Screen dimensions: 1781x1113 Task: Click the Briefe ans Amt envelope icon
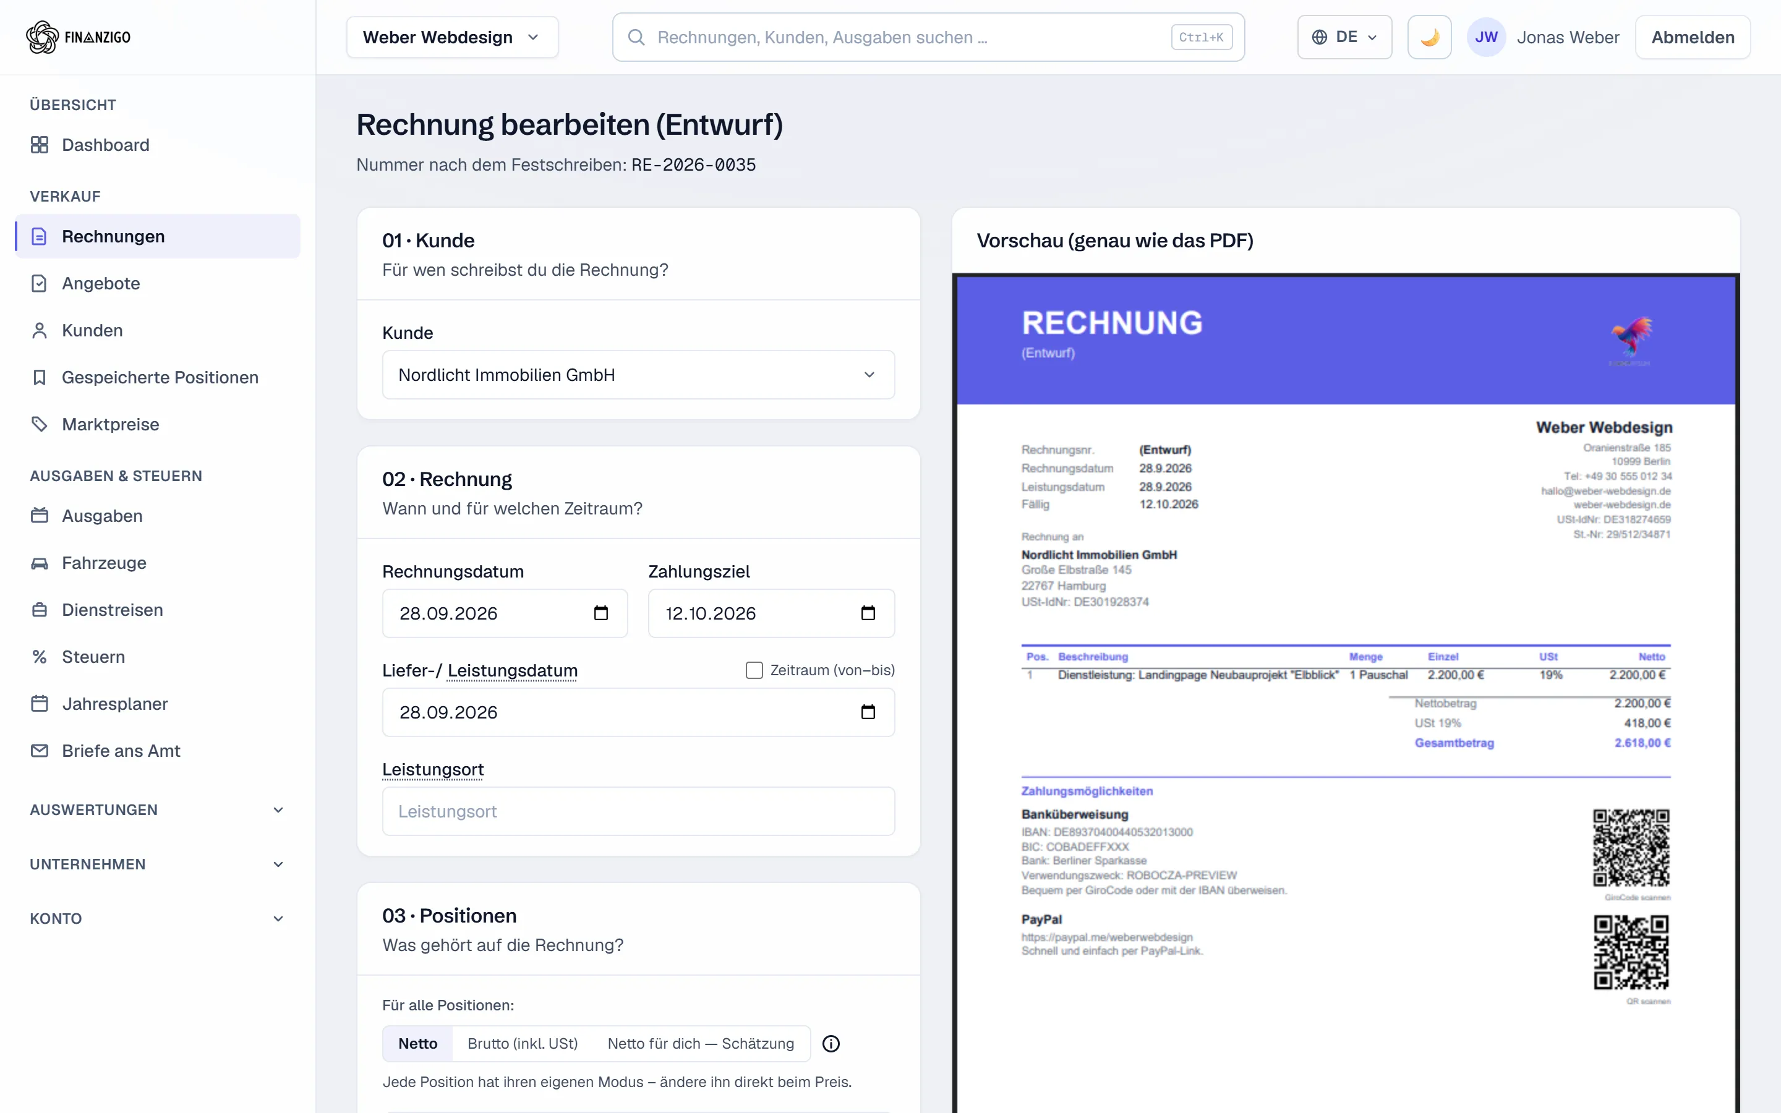click(x=40, y=751)
